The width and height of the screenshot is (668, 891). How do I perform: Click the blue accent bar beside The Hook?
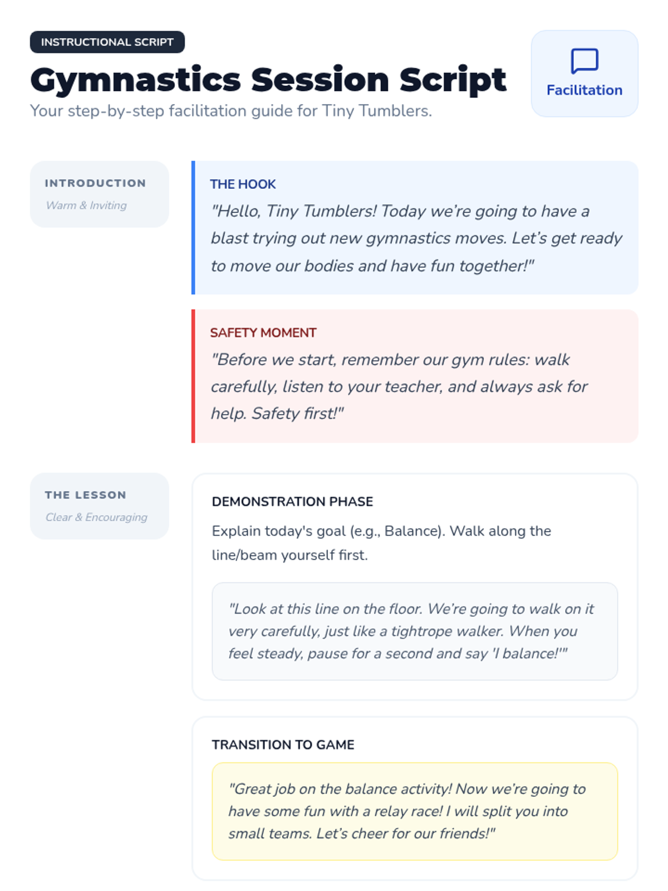[193, 227]
